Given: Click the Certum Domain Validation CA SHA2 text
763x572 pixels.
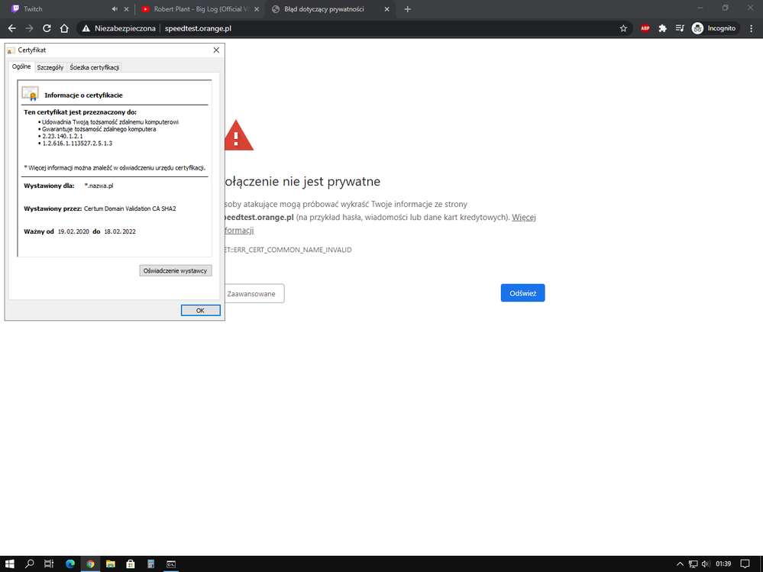Looking at the screenshot, I should 130,208.
